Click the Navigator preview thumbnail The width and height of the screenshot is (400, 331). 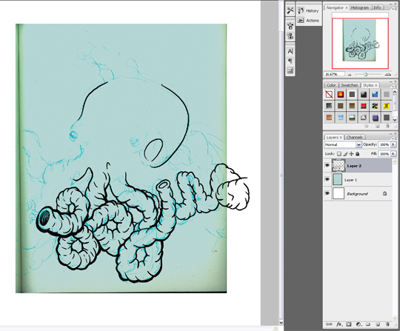360,40
